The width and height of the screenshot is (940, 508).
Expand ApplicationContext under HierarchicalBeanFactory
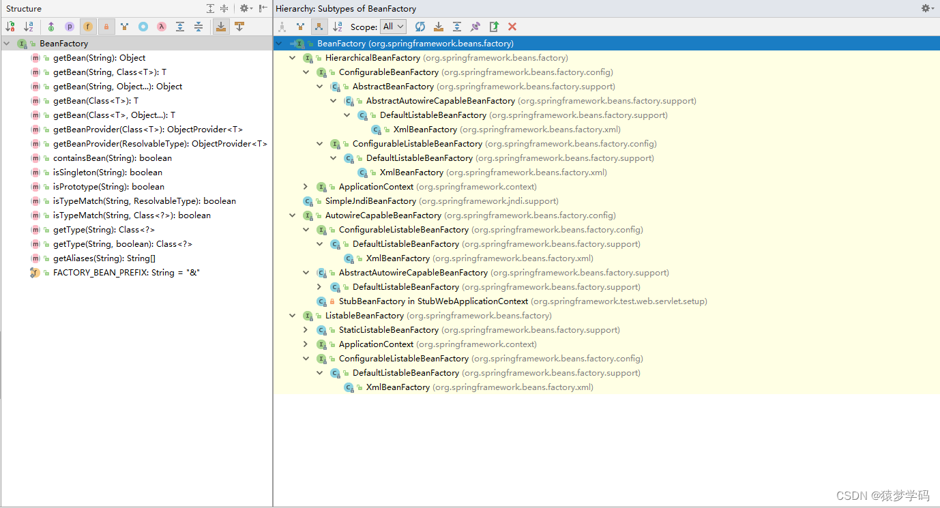[x=306, y=187]
